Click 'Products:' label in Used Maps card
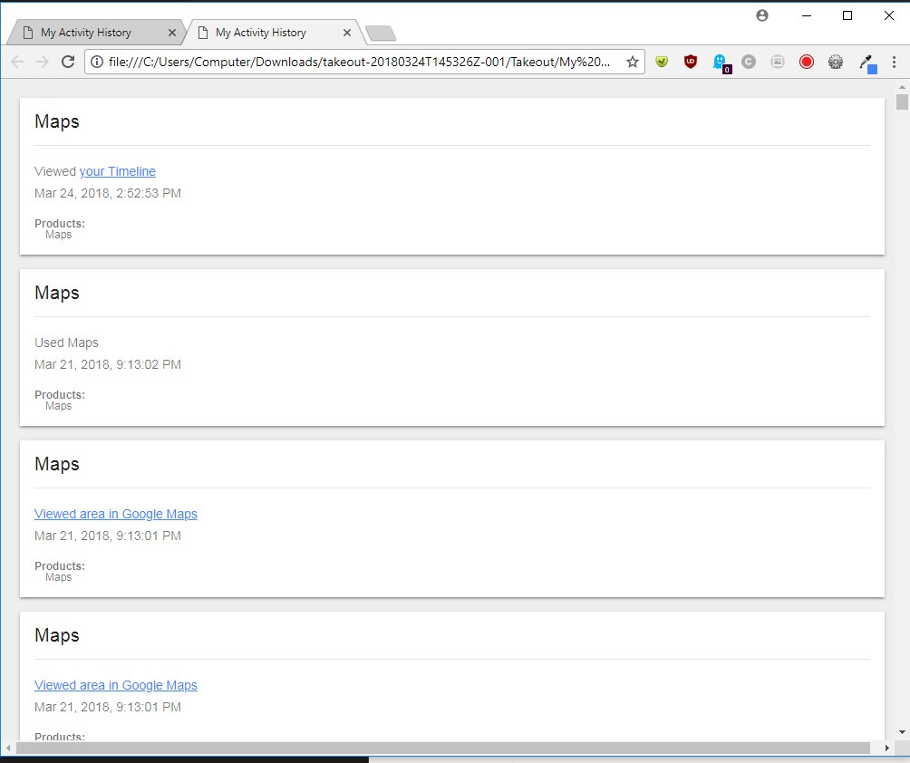The height and width of the screenshot is (763, 910). [x=60, y=394]
